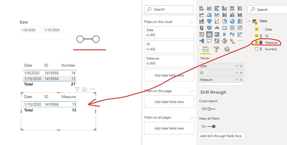Select the Key influencers visual
The width and height of the screenshot is (287, 145).
click(240, 34)
